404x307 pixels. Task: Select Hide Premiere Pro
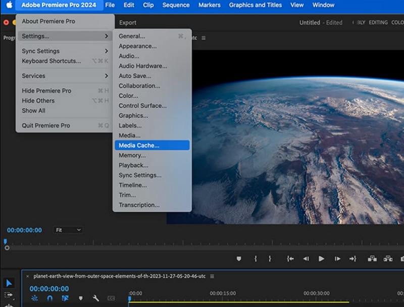[x=65, y=91]
